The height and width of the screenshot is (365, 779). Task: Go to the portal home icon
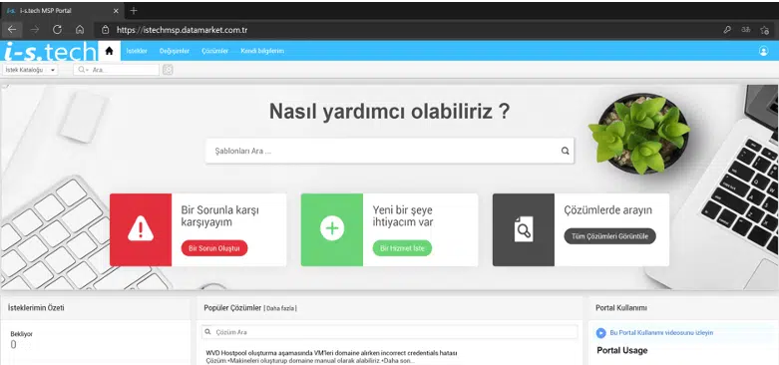110,51
